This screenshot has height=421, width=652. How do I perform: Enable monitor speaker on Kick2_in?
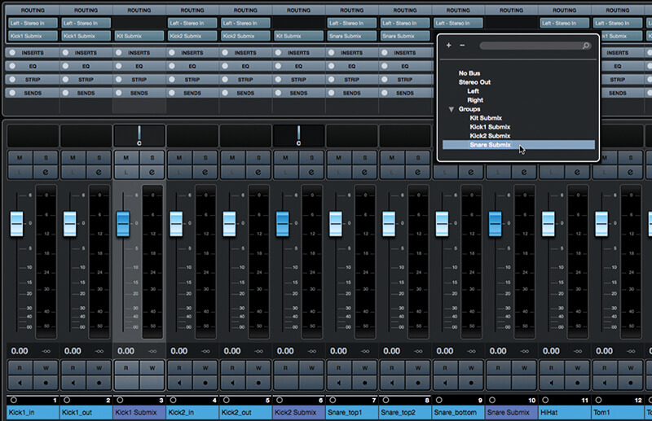coord(179,383)
